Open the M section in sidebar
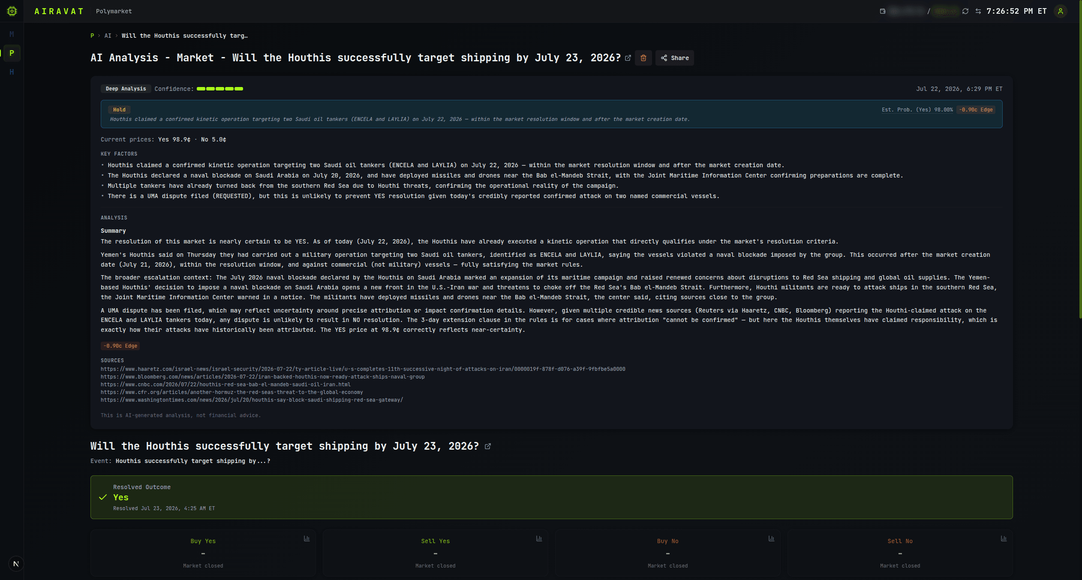 coord(12,34)
